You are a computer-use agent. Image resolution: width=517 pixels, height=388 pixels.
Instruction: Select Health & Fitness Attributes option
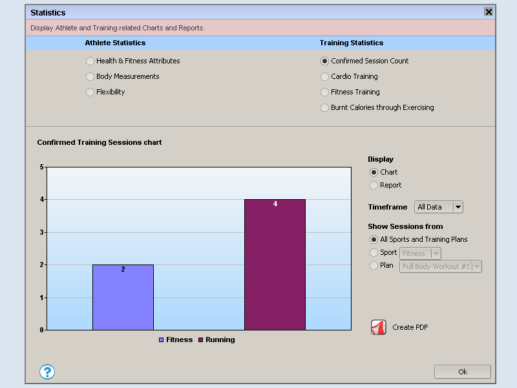tap(90, 61)
